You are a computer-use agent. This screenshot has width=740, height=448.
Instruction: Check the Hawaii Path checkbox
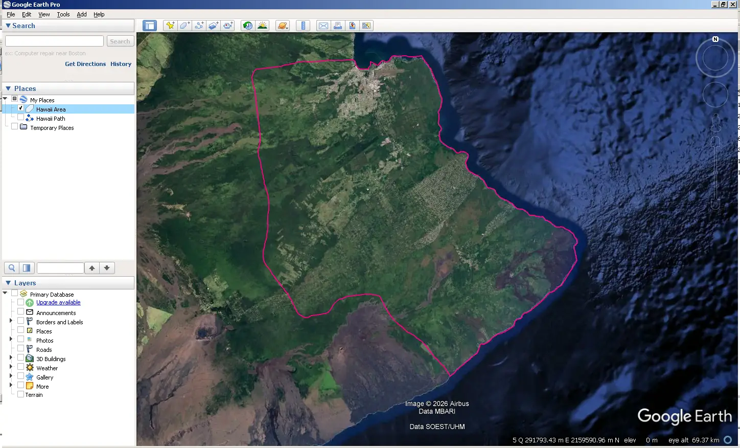(21, 118)
